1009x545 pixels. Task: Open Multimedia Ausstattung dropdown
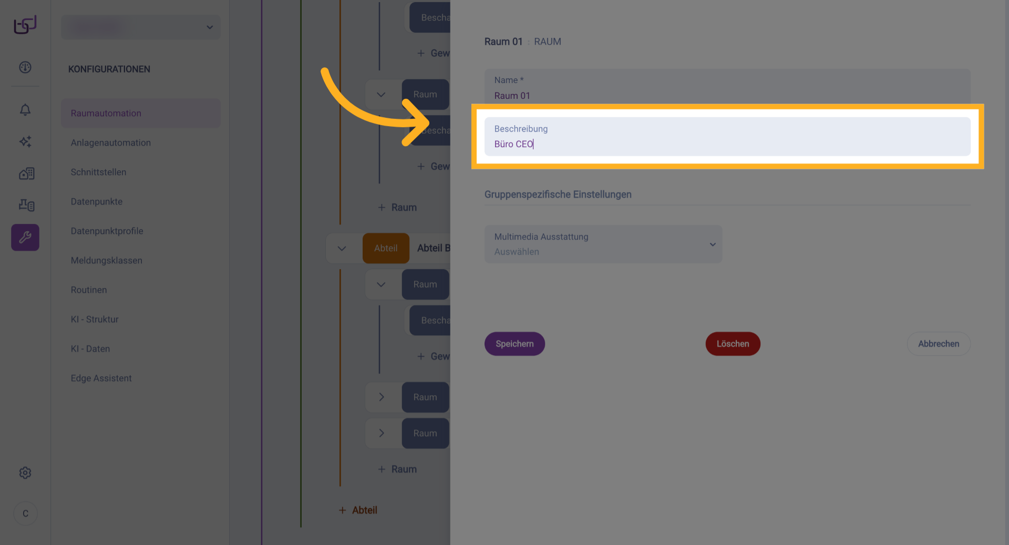pyautogui.click(x=603, y=244)
